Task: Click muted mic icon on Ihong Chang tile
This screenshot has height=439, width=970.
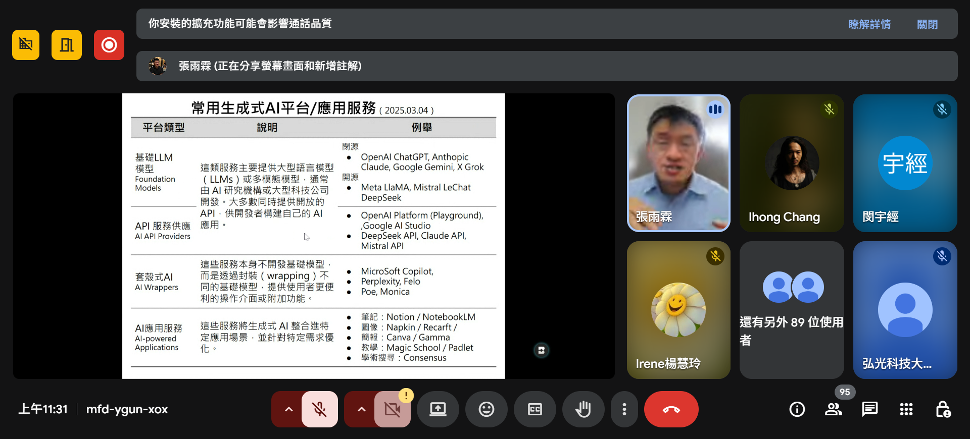Action: coord(829,109)
